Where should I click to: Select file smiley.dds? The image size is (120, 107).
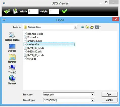tap(49, 44)
